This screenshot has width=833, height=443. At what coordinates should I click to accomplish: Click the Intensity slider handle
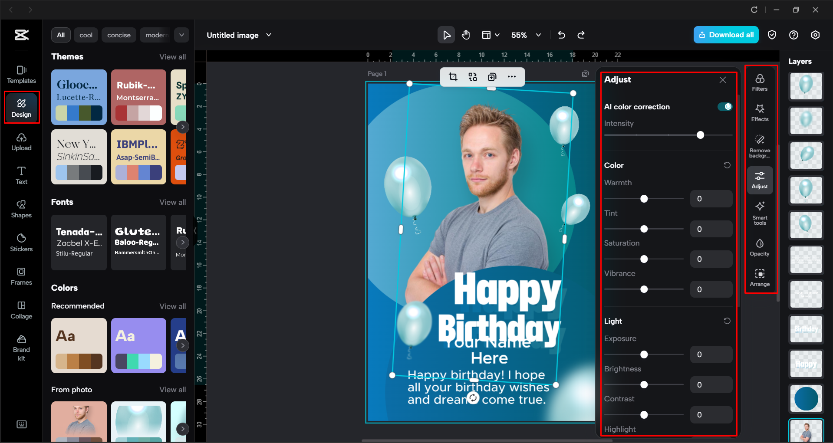(x=700, y=135)
